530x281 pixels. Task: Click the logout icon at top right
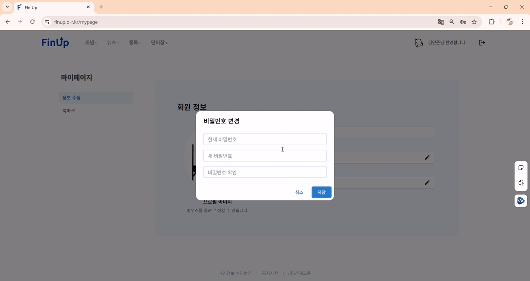482,42
